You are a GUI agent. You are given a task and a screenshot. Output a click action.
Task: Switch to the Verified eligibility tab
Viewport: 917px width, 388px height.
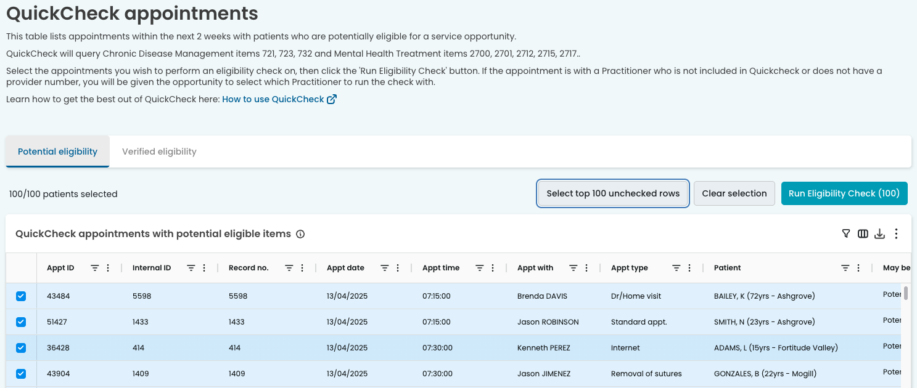(x=159, y=152)
